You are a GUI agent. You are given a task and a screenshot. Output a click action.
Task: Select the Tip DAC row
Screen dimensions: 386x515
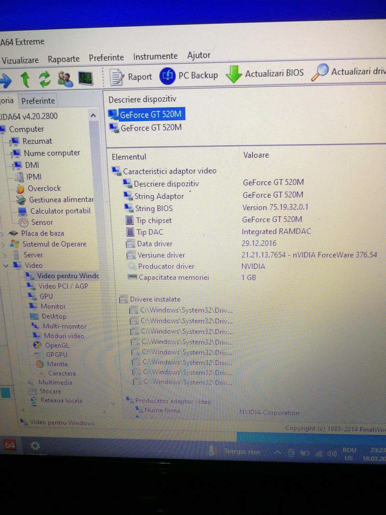point(219,232)
